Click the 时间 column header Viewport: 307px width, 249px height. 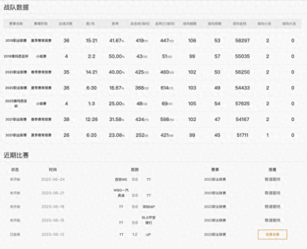(x=53, y=170)
